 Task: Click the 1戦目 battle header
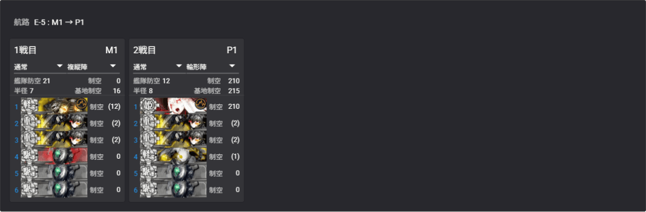[x=25, y=50]
